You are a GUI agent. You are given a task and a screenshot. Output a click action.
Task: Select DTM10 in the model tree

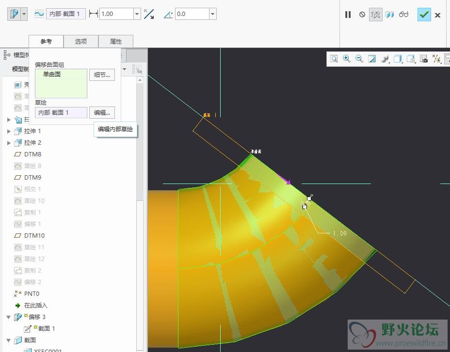pos(34,236)
